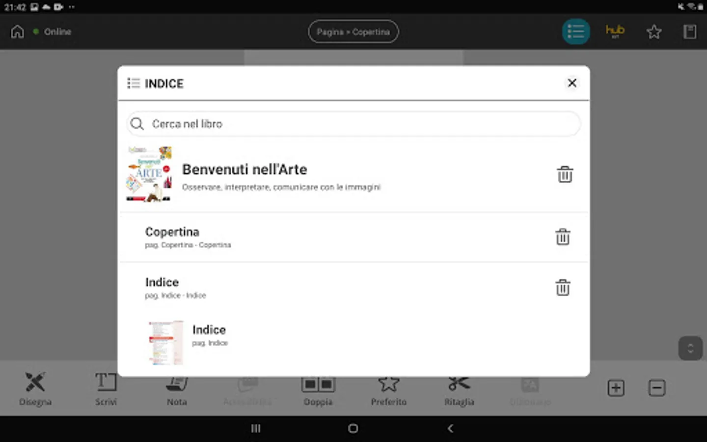Open the Indice page thumbnail
This screenshot has height=442, width=707.
point(165,343)
